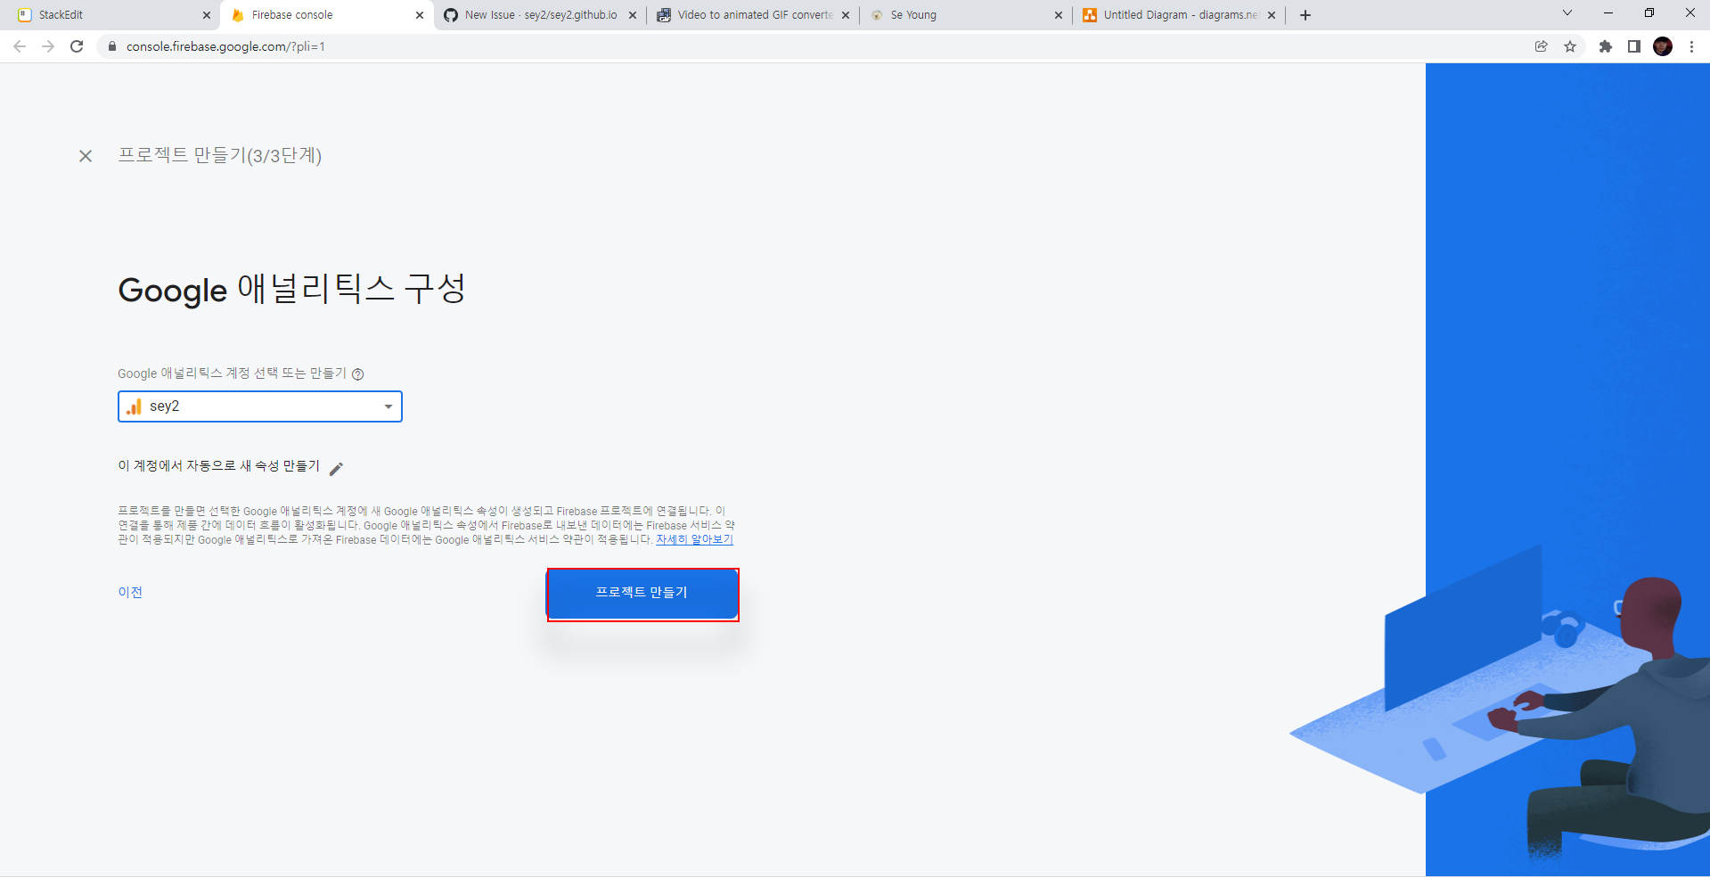Reload the current page
The image size is (1710, 878).
click(x=77, y=46)
